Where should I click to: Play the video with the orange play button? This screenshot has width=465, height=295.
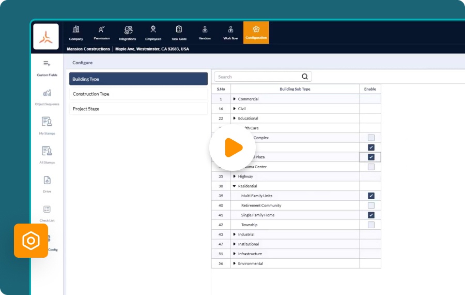point(233,148)
